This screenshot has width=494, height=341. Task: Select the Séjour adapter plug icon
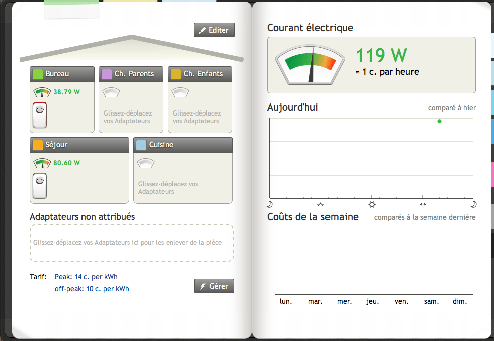[40, 186]
